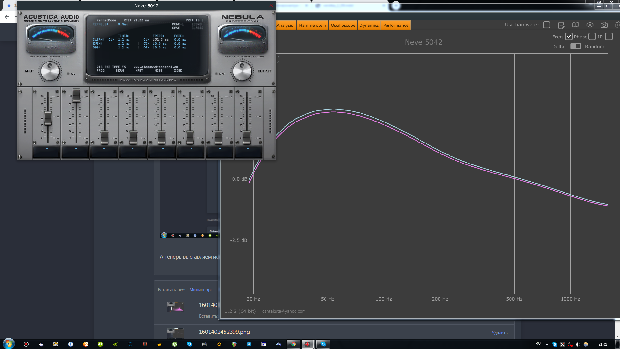This screenshot has width=620, height=349.
Task: Click the first Nebula fader handle
Action: (x=48, y=118)
